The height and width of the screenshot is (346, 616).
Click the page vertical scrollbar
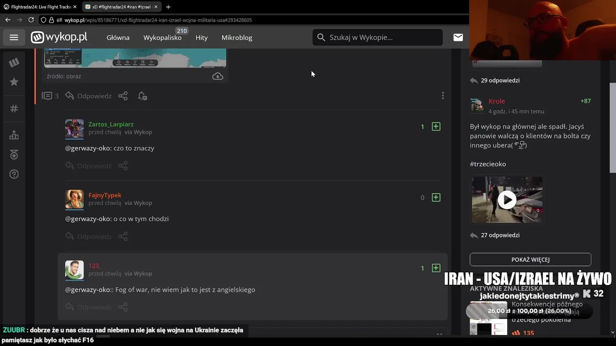tap(613, 127)
